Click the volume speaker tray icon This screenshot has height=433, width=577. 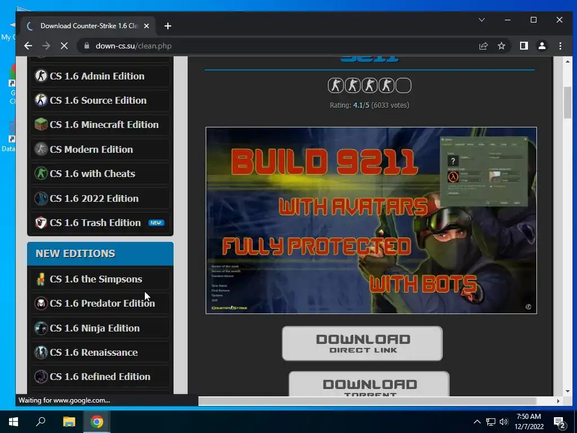coord(504,422)
